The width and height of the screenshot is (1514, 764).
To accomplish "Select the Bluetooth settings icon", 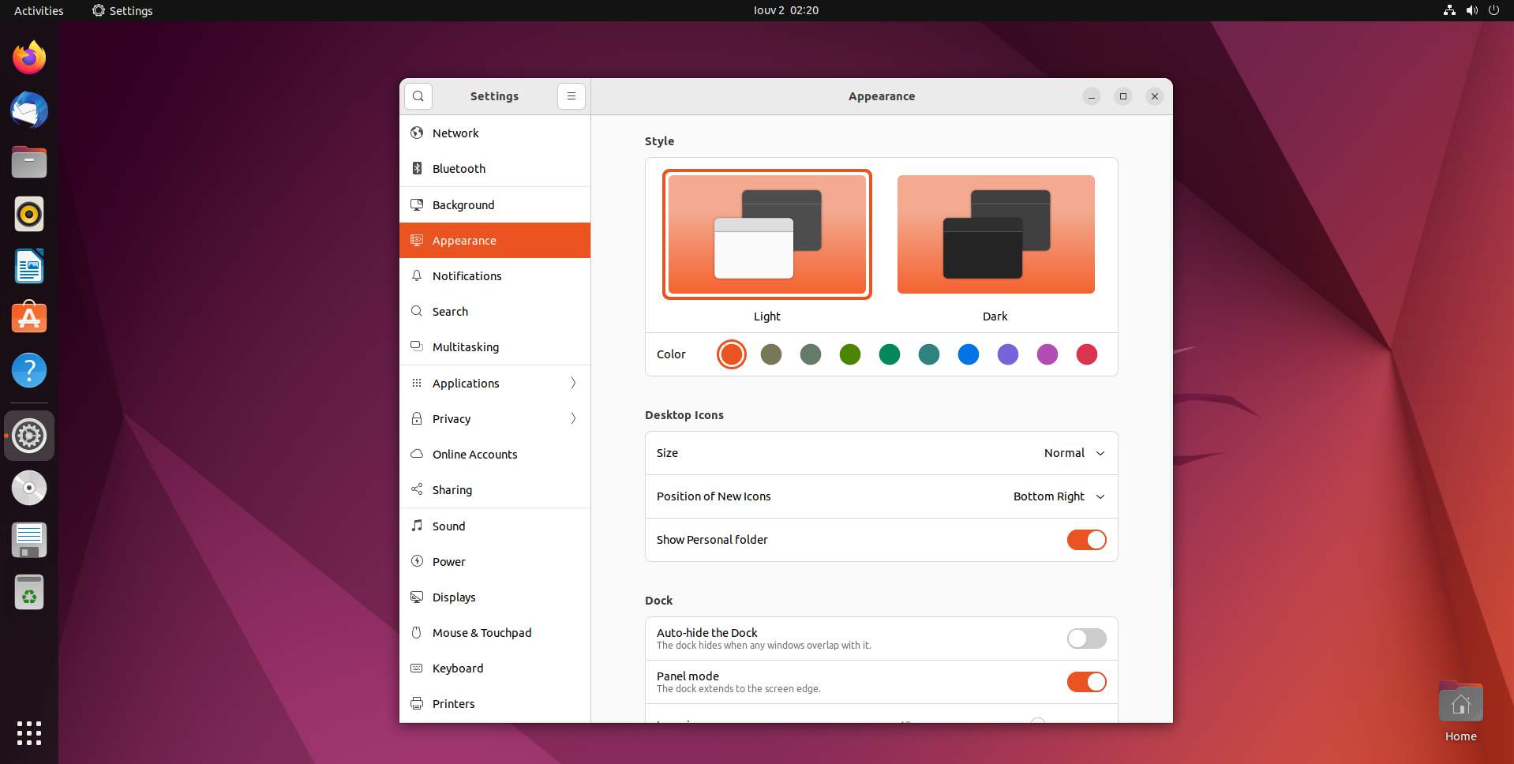I will 417,168.
